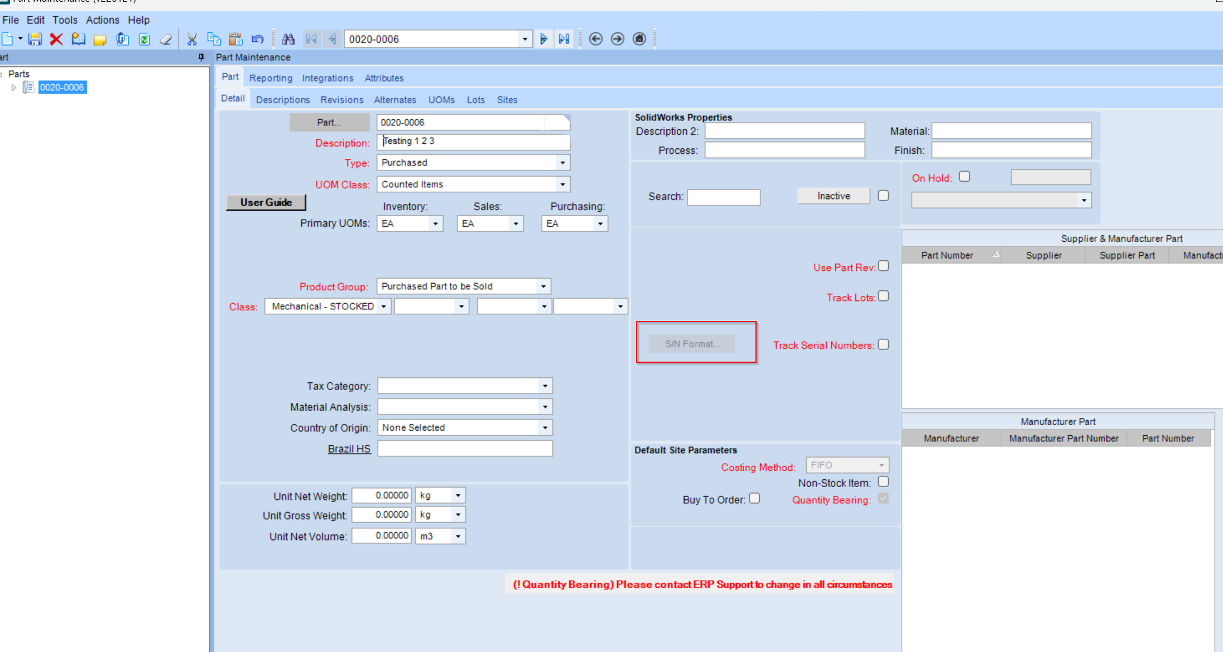Screen dimensions: 1223x652
Task: Toggle the On Hold checkbox
Action: click(x=965, y=177)
